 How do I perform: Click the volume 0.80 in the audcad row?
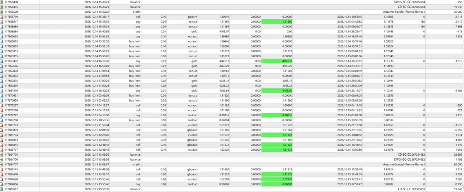163,184
